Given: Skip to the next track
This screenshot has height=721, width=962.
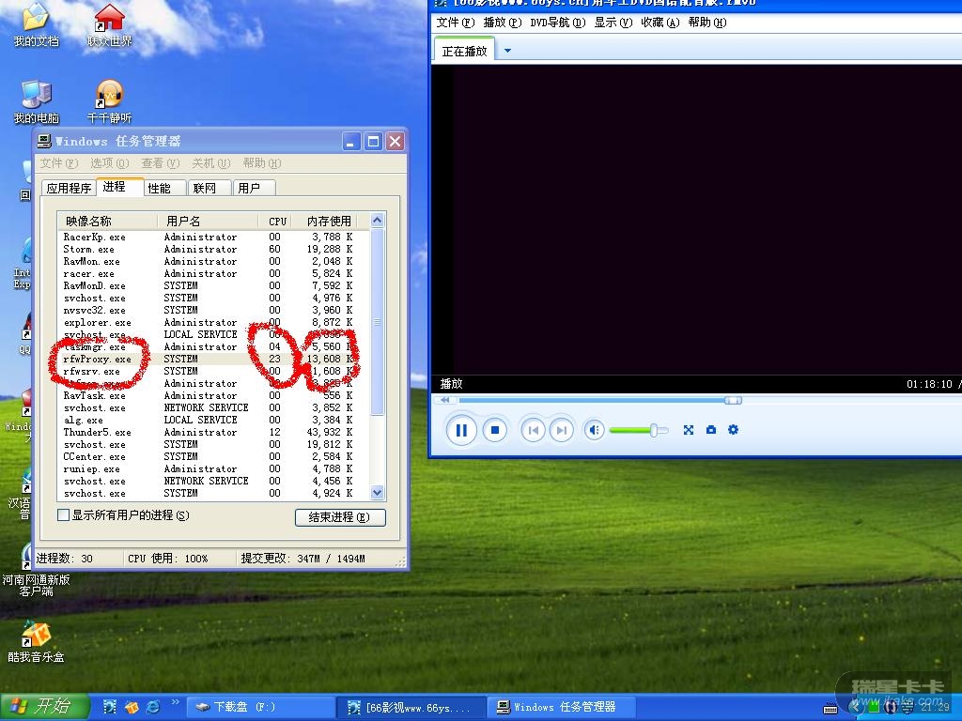Looking at the screenshot, I should 561,431.
